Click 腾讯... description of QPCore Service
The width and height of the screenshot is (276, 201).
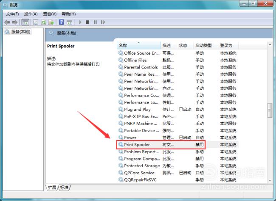[x=168, y=173]
